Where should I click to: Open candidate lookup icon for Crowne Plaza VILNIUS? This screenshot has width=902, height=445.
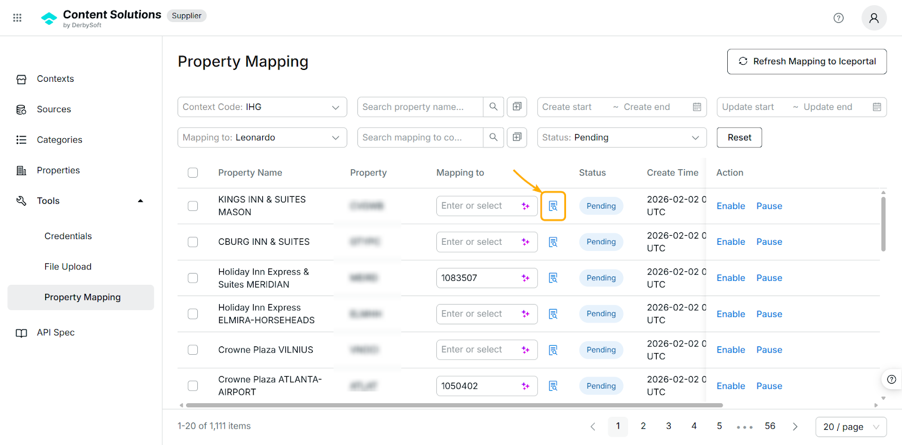553,350
